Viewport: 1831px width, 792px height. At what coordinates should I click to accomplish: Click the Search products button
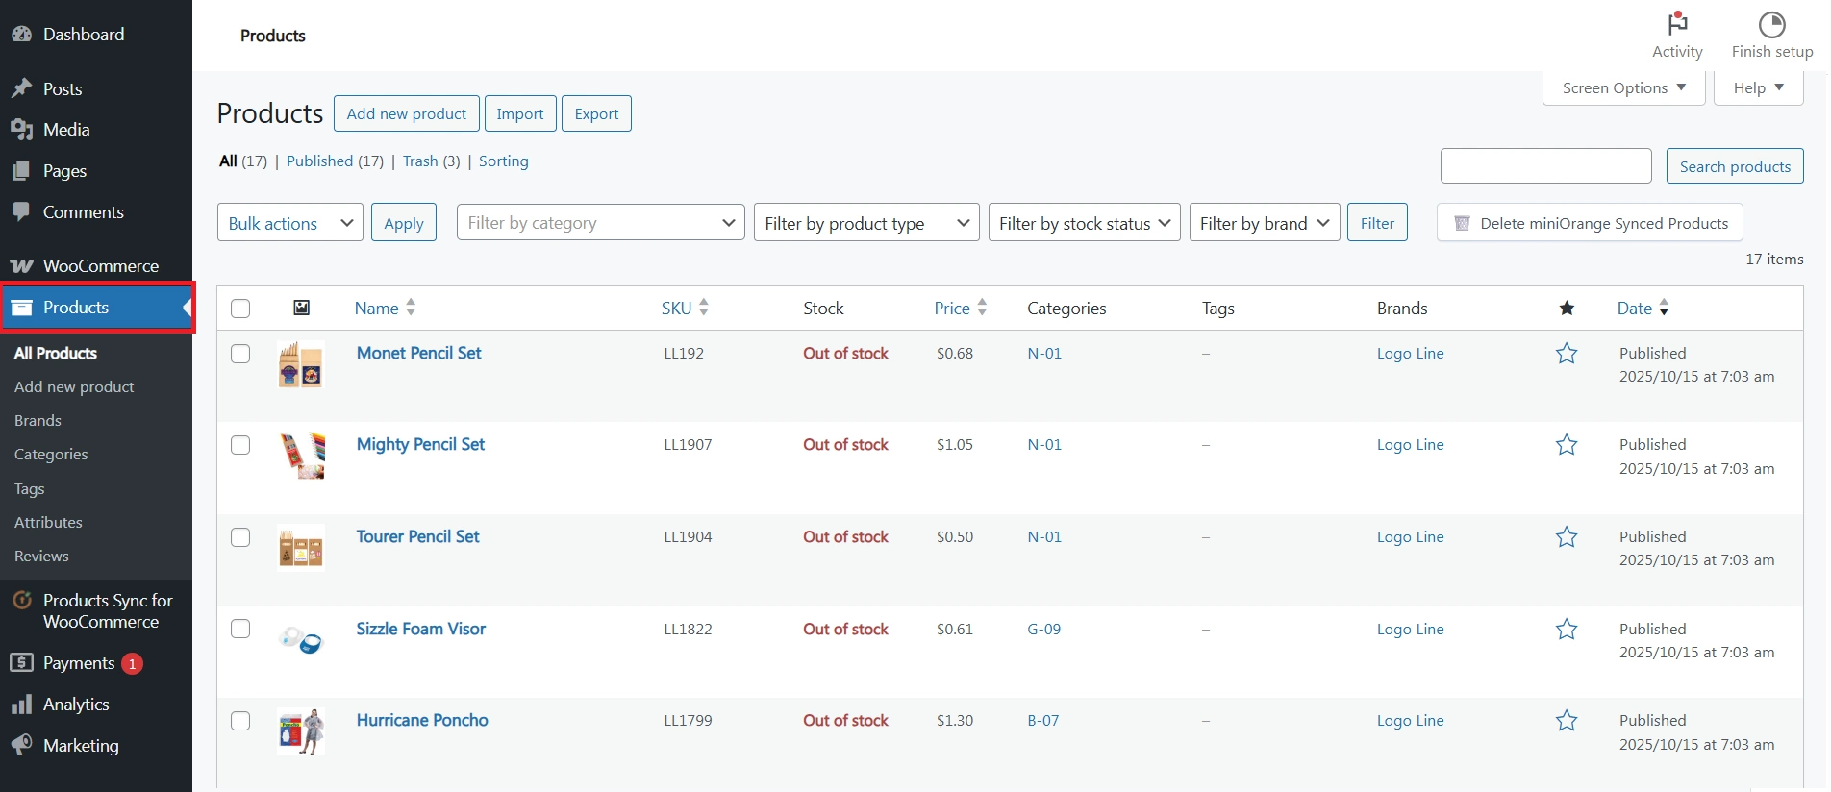pos(1735,166)
